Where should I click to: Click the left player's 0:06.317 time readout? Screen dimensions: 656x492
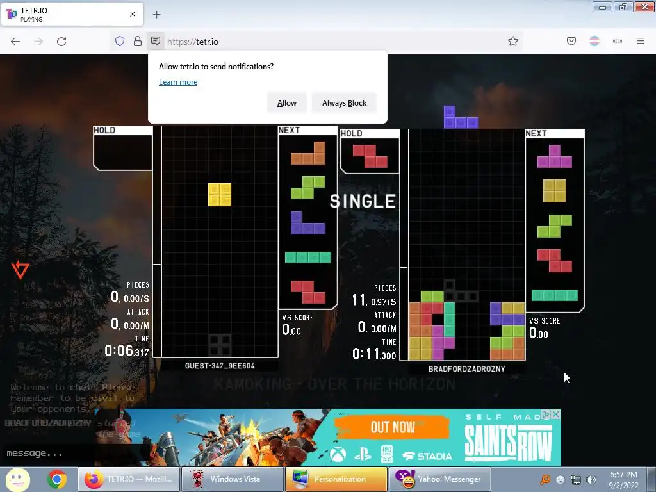point(127,350)
